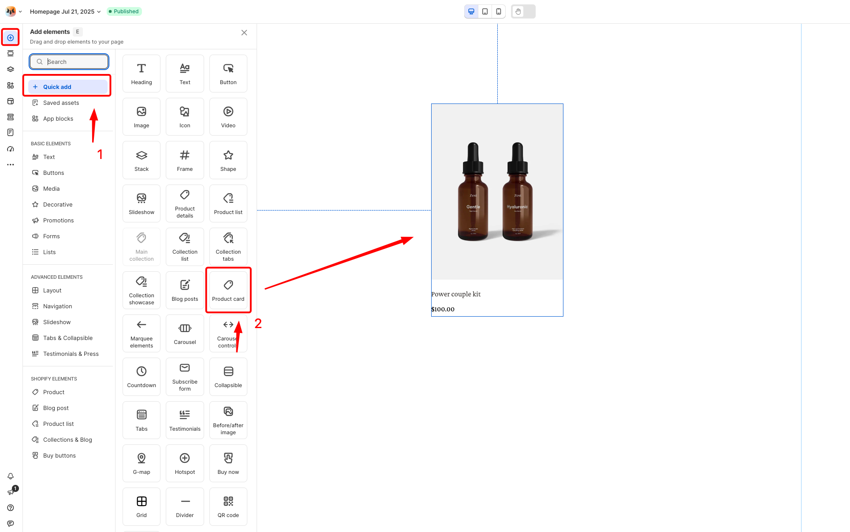Viewport: 850px width, 532px height.
Task: Pick the Slideshow element tile
Action: [x=142, y=203]
